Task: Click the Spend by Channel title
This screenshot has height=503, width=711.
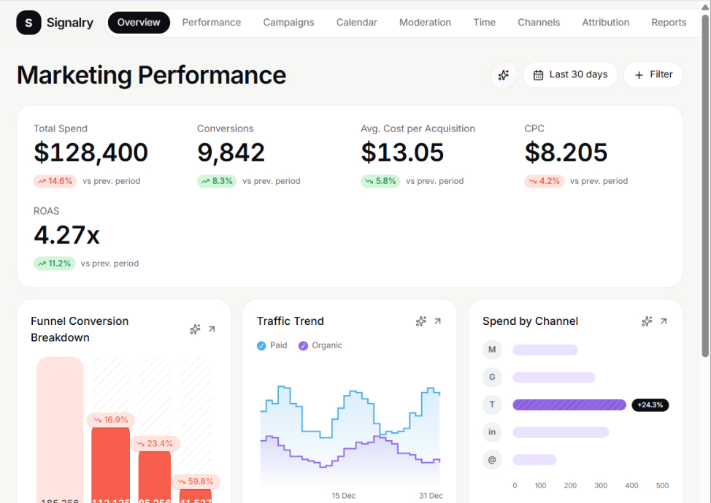Action: click(530, 321)
